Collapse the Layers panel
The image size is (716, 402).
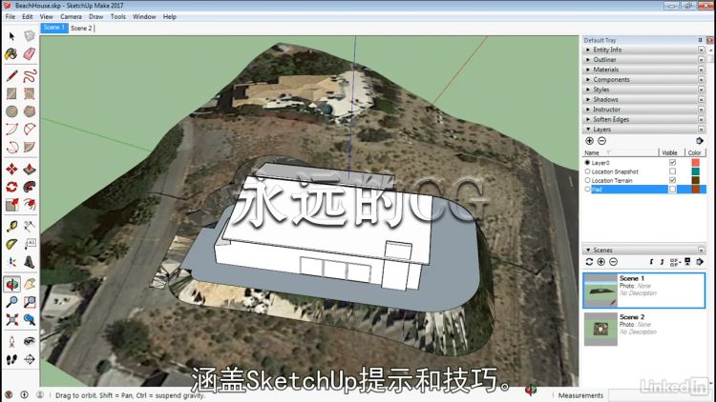[x=643, y=130]
